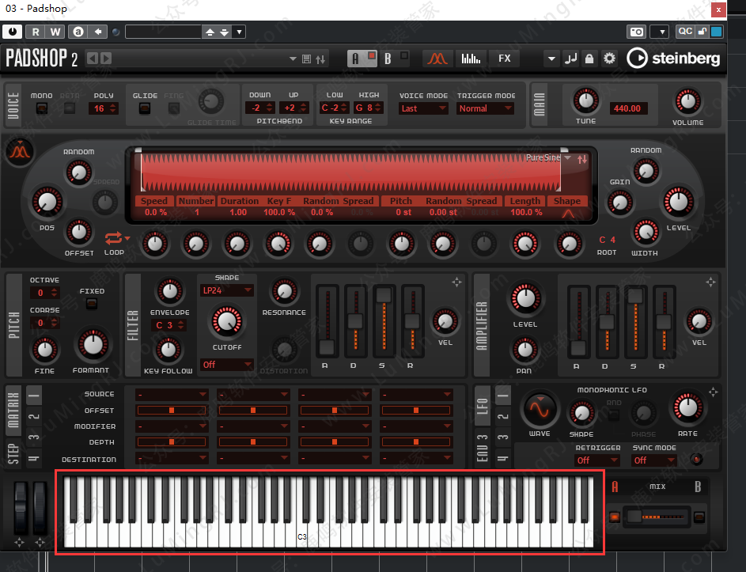Toggle the Fixed pitch switch
The height and width of the screenshot is (572, 746).
click(x=91, y=304)
